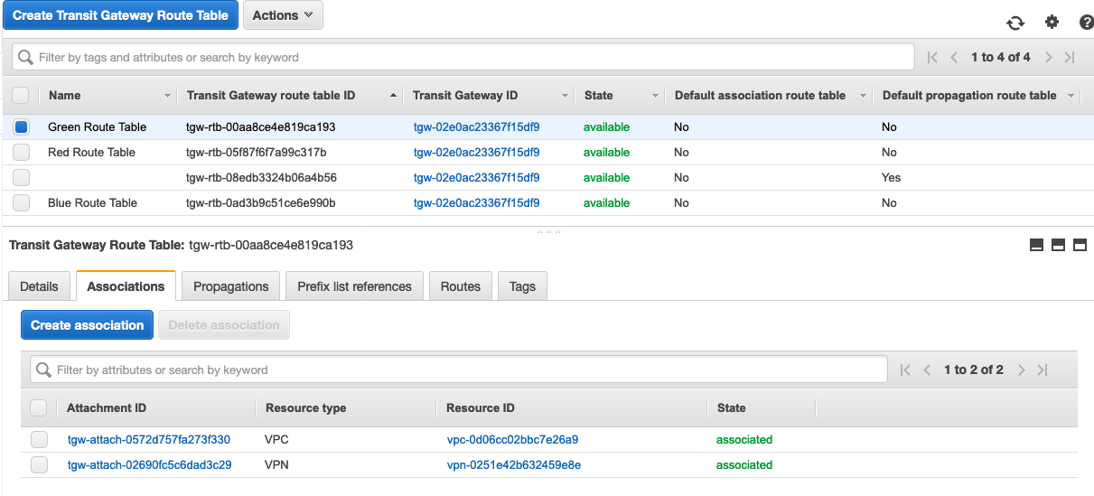Maximize the details pane with rightmost layout icon
Viewport: 1094px width, 496px height.
click(1080, 245)
